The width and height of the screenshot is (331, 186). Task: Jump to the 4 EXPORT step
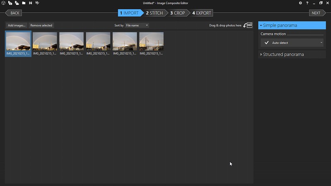click(201, 13)
